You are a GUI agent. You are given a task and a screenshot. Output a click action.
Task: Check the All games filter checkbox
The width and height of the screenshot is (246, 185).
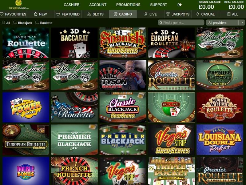point(3,22)
